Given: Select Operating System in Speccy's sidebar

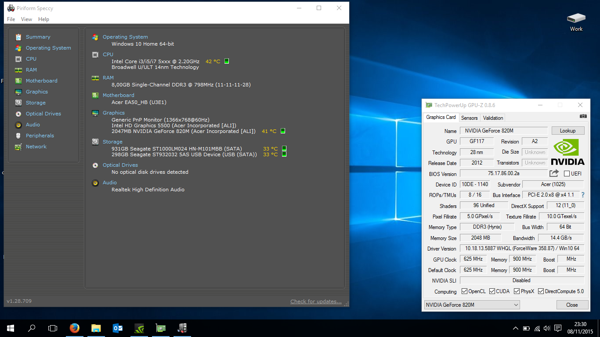Looking at the screenshot, I should (x=48, y=48).
